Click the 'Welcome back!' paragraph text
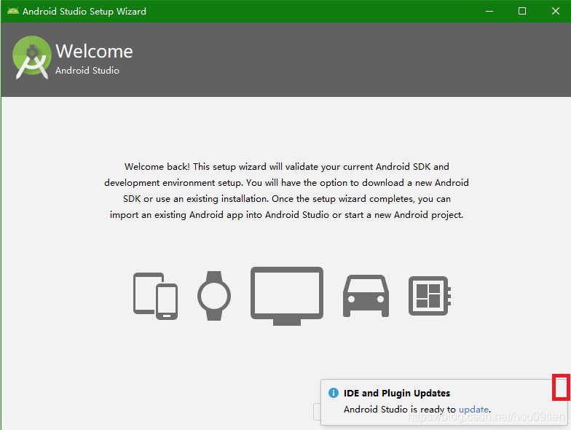Viewport: 571px width, 430px height. pos(287,191)
